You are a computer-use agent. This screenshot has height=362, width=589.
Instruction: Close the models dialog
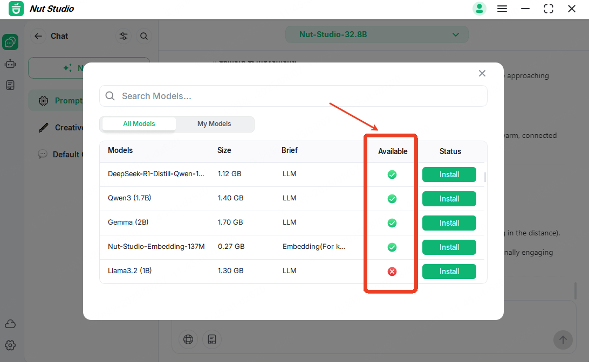click(482, 73)
